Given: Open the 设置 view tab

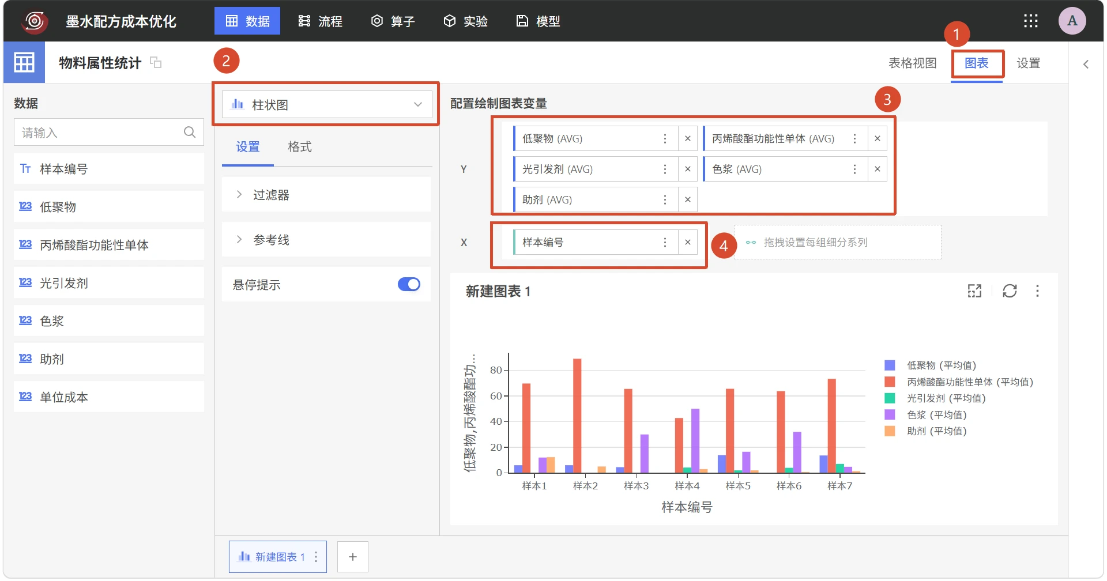Looking at the screenshot, I should [1028, 63].
